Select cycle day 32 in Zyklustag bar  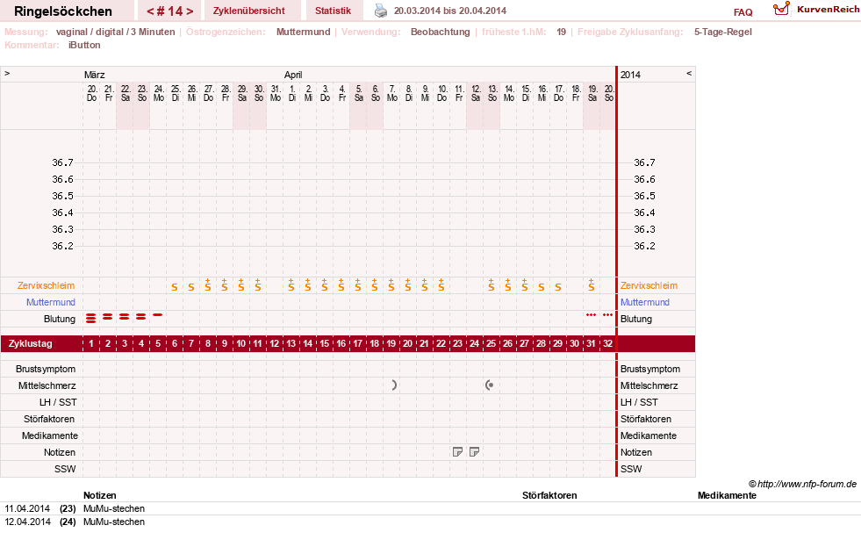[x=607, y=344]
